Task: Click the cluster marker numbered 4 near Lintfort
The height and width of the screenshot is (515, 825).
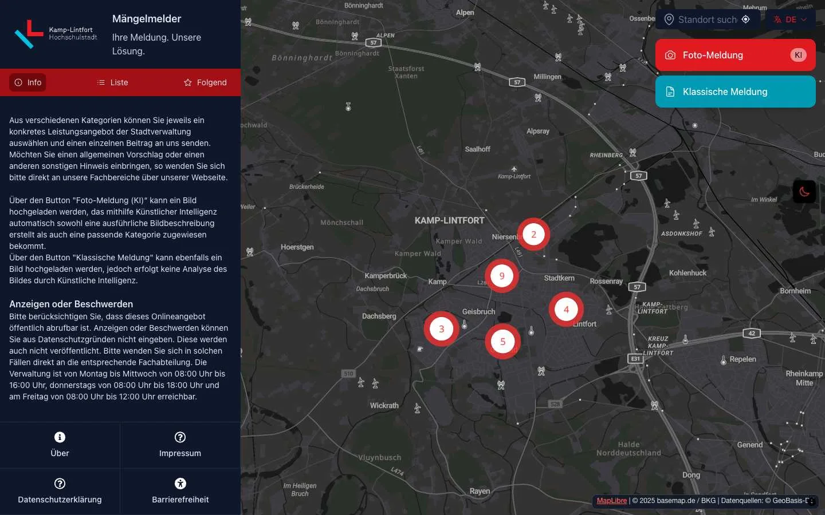Action: 566,310
